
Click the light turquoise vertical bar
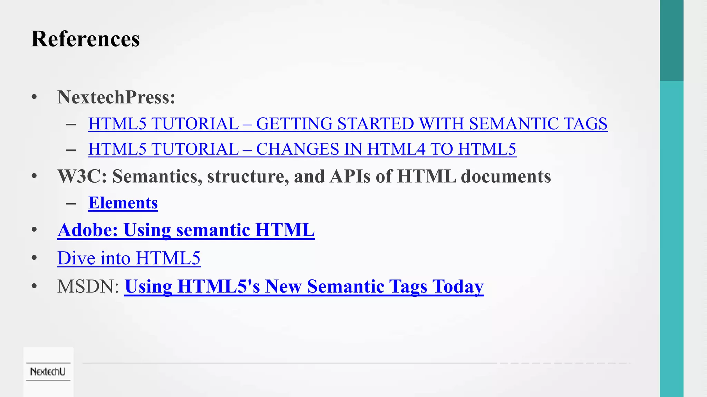pyautogui.click(x=671, y=238)
